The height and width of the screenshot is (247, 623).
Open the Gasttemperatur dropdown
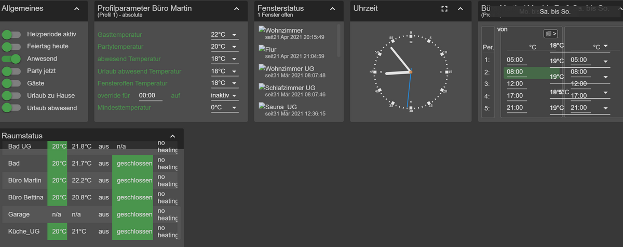[224, 35]
